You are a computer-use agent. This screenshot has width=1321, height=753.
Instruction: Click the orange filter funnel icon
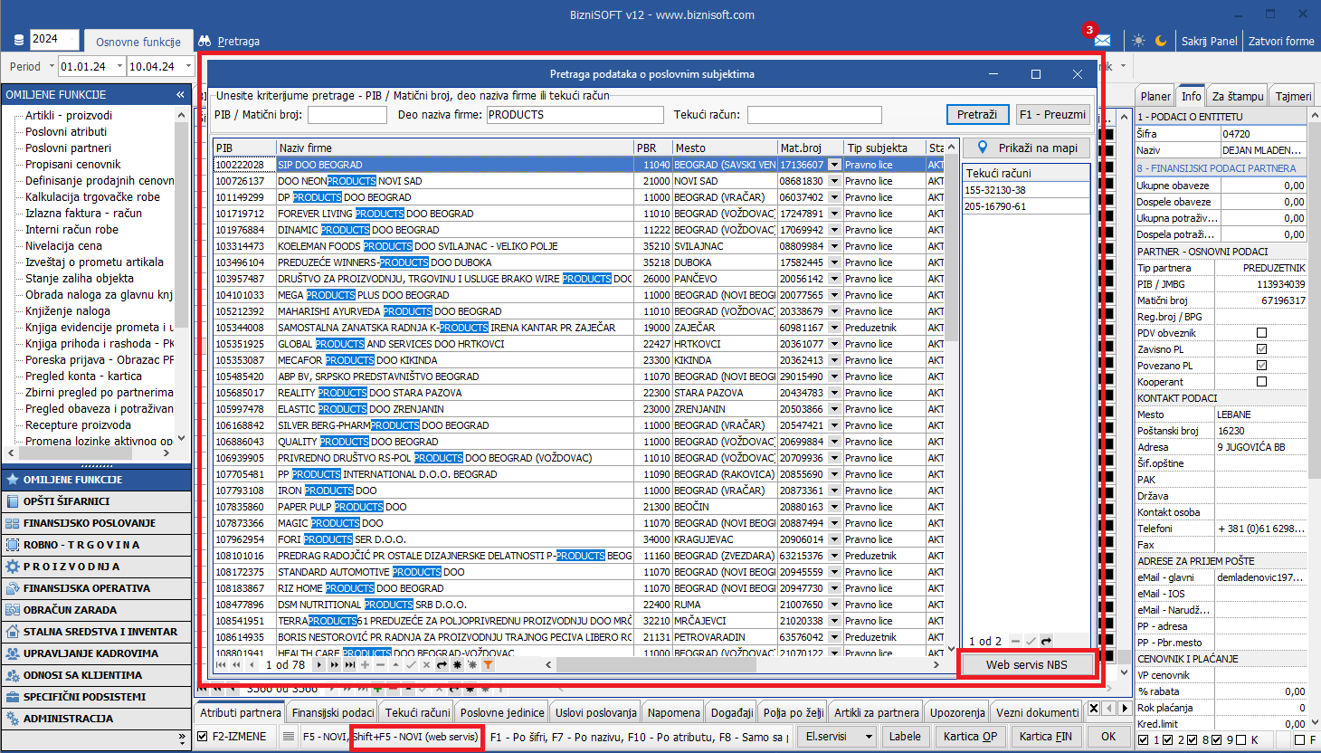[488, 665]
